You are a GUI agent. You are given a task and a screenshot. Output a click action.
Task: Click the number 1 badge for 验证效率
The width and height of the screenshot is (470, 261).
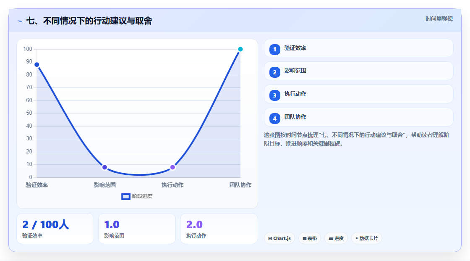[x=274, y=49]
